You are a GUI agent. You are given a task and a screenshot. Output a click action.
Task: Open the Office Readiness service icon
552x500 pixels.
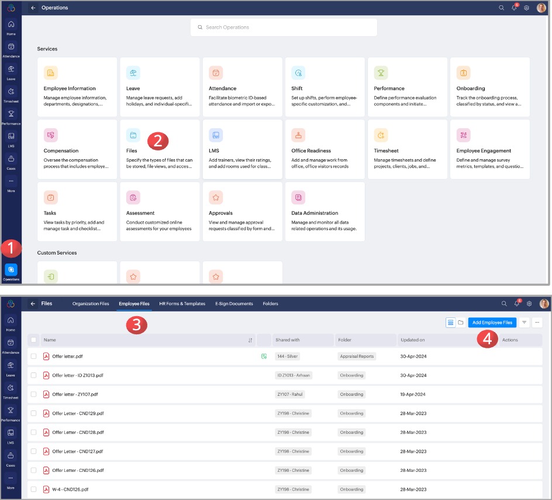coord(299,135)
